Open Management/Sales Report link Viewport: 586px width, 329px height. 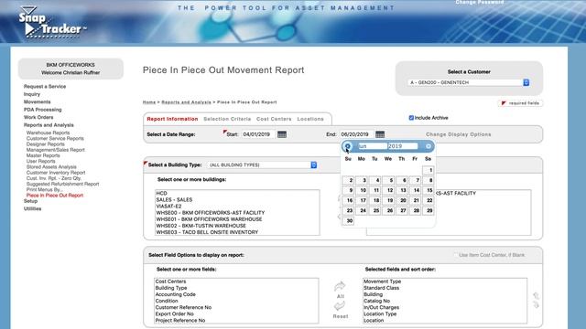coord(55,150)
